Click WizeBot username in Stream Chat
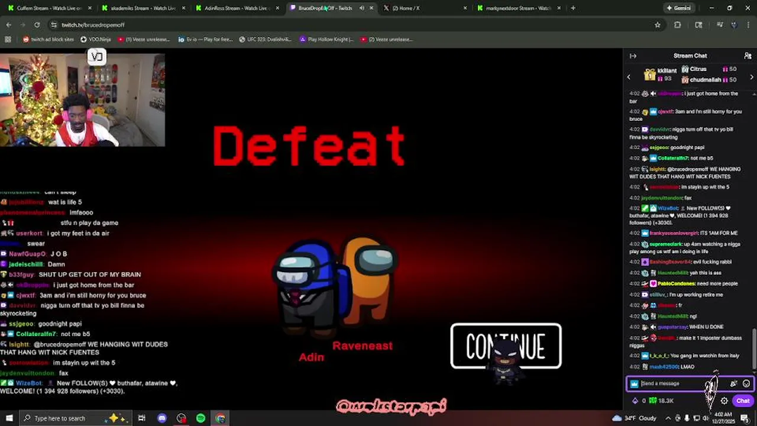Screen dimensions: 757x426 click(x=668, y=208)
